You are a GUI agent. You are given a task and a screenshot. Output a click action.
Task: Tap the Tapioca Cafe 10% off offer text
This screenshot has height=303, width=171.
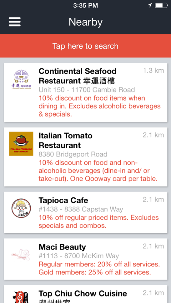99,221
